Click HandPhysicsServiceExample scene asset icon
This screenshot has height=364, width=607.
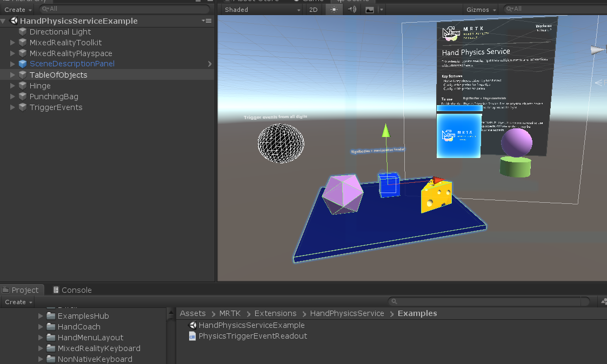tap(192, 325)
